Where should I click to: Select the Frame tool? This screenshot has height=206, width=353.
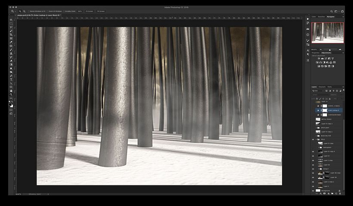11,38
